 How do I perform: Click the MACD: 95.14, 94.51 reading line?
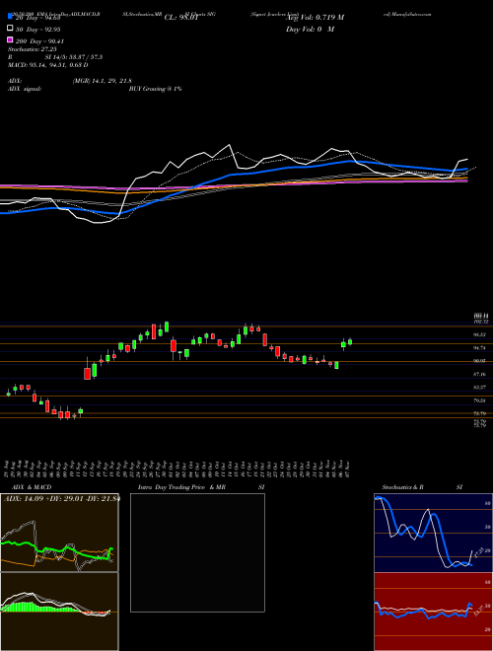click(48, 65)
